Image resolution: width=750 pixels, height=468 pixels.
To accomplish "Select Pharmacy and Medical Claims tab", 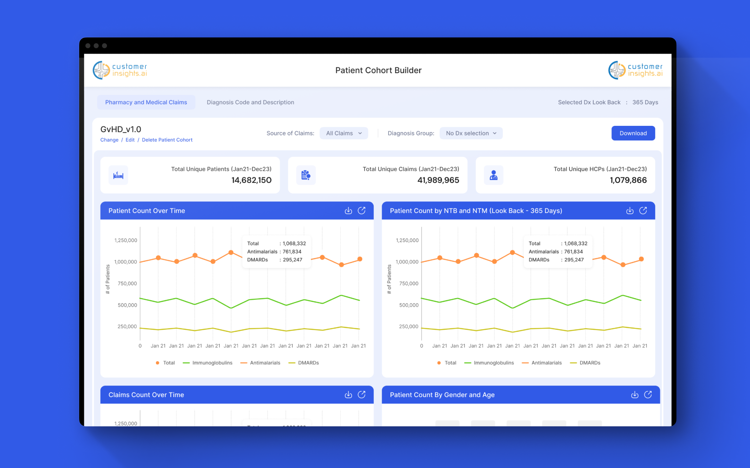I will (146, 102).
